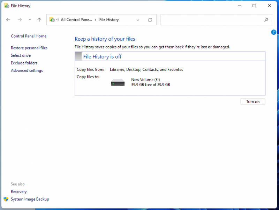Select the File History breadcrumb item
Image resolution: width=279 pixels, height=210 pixels.
(109, 20)
